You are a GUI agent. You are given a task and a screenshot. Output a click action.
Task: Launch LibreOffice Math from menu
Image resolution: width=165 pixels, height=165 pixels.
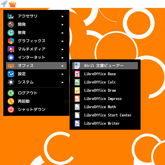tap(105, 107)
